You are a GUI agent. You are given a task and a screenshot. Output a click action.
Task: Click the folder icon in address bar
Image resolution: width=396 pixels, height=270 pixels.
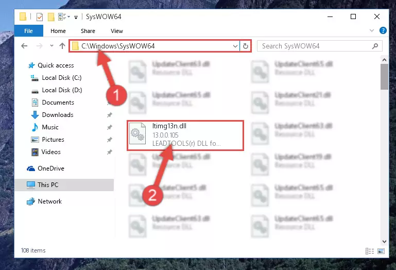tap(75, 46)
